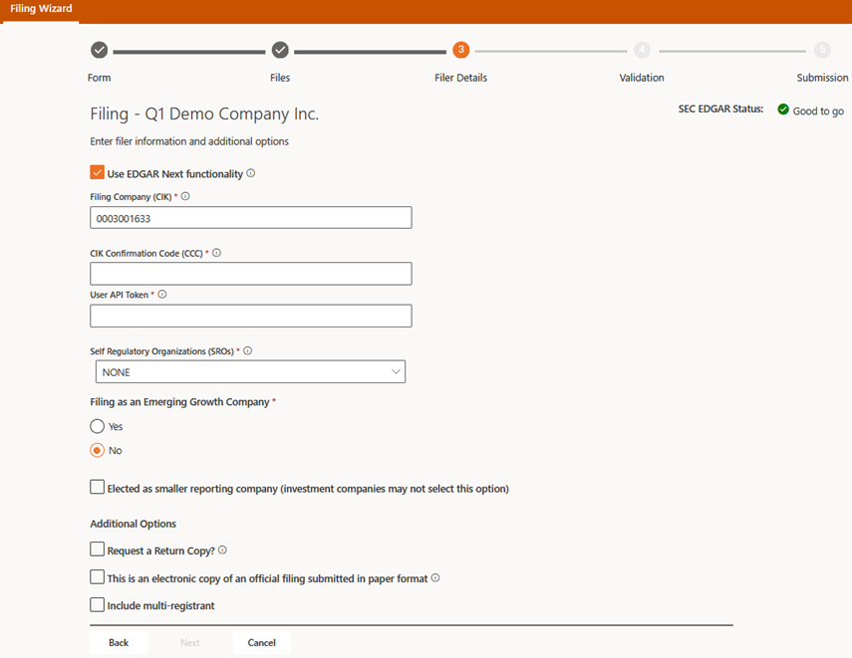Screen dimensions: 852x658
Task: Click the Files step checkmark icon
Action: (280, 50)
